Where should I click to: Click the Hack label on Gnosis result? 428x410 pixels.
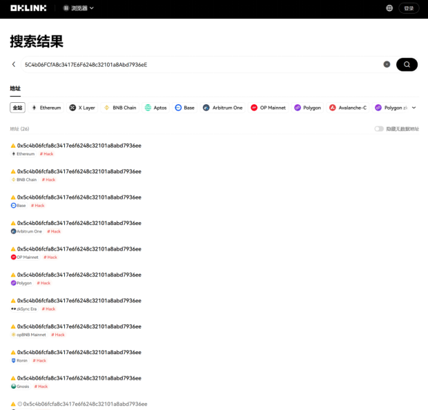coord(41,387)
